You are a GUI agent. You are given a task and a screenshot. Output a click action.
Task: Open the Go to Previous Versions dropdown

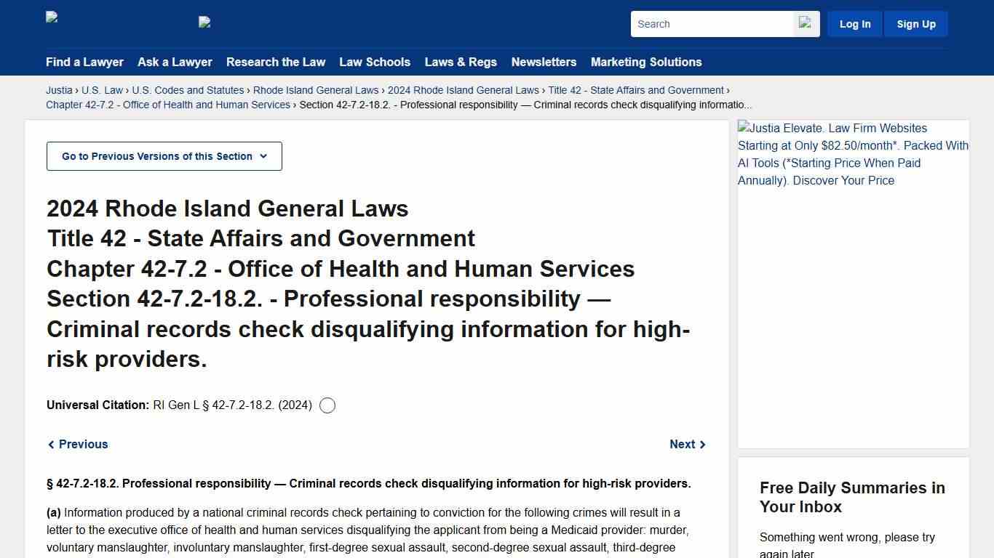[x=164, y=155]
